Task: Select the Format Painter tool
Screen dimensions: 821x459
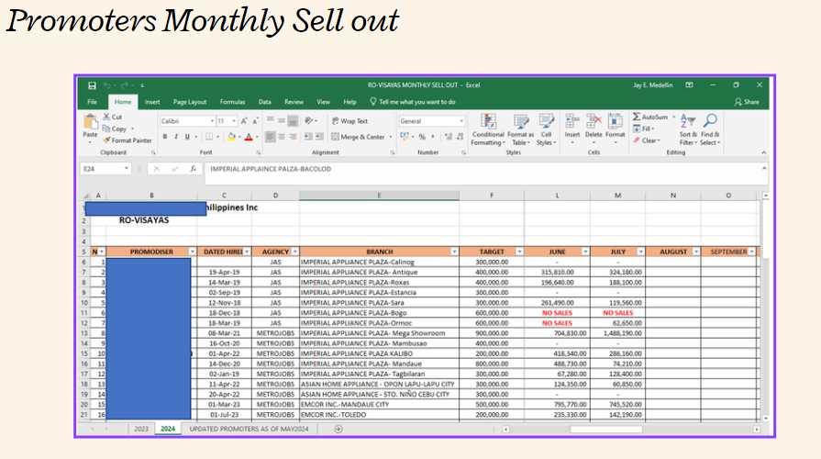Action: [128, 140]
